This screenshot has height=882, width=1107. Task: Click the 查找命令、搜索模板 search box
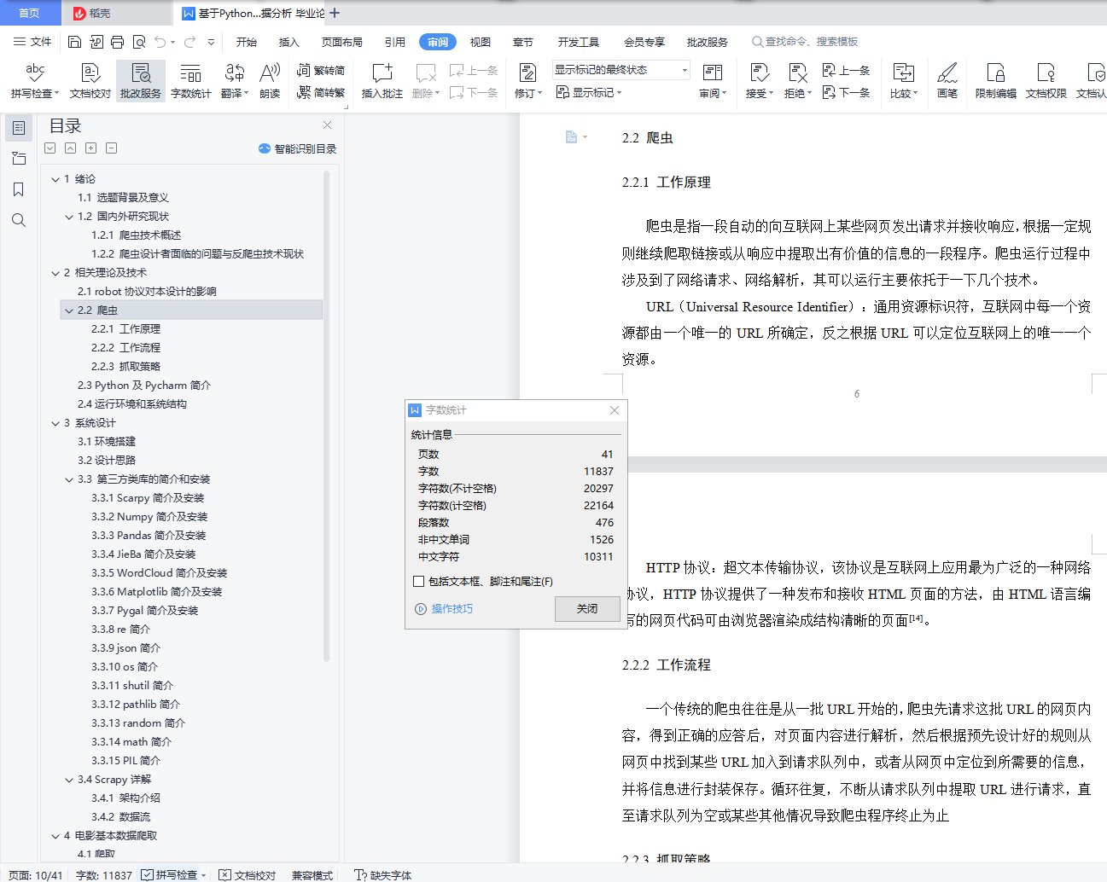point(806,42)
